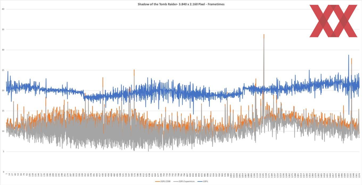Image resolution: width=362 pixels, height=185 pixels.
Task: Click the y-axis label "35"
Action: 3,30
